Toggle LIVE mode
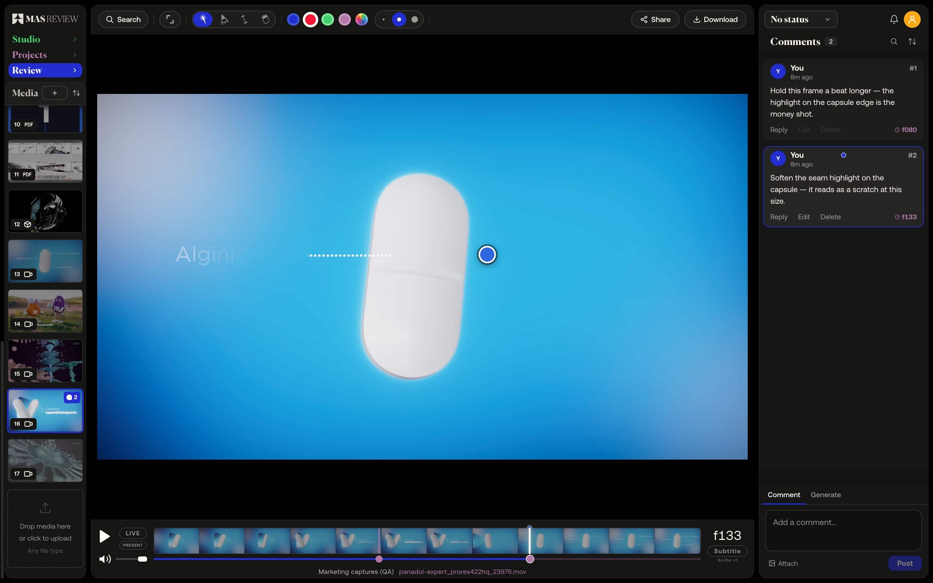This screenshot has width=933, height=583. 132,533
